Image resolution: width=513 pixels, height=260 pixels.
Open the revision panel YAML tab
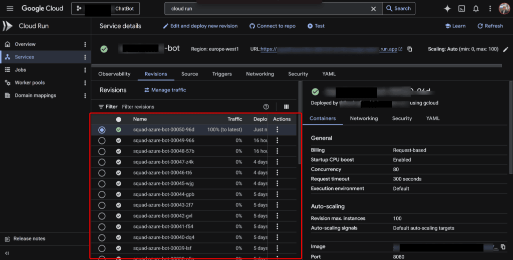click(433, 118)
